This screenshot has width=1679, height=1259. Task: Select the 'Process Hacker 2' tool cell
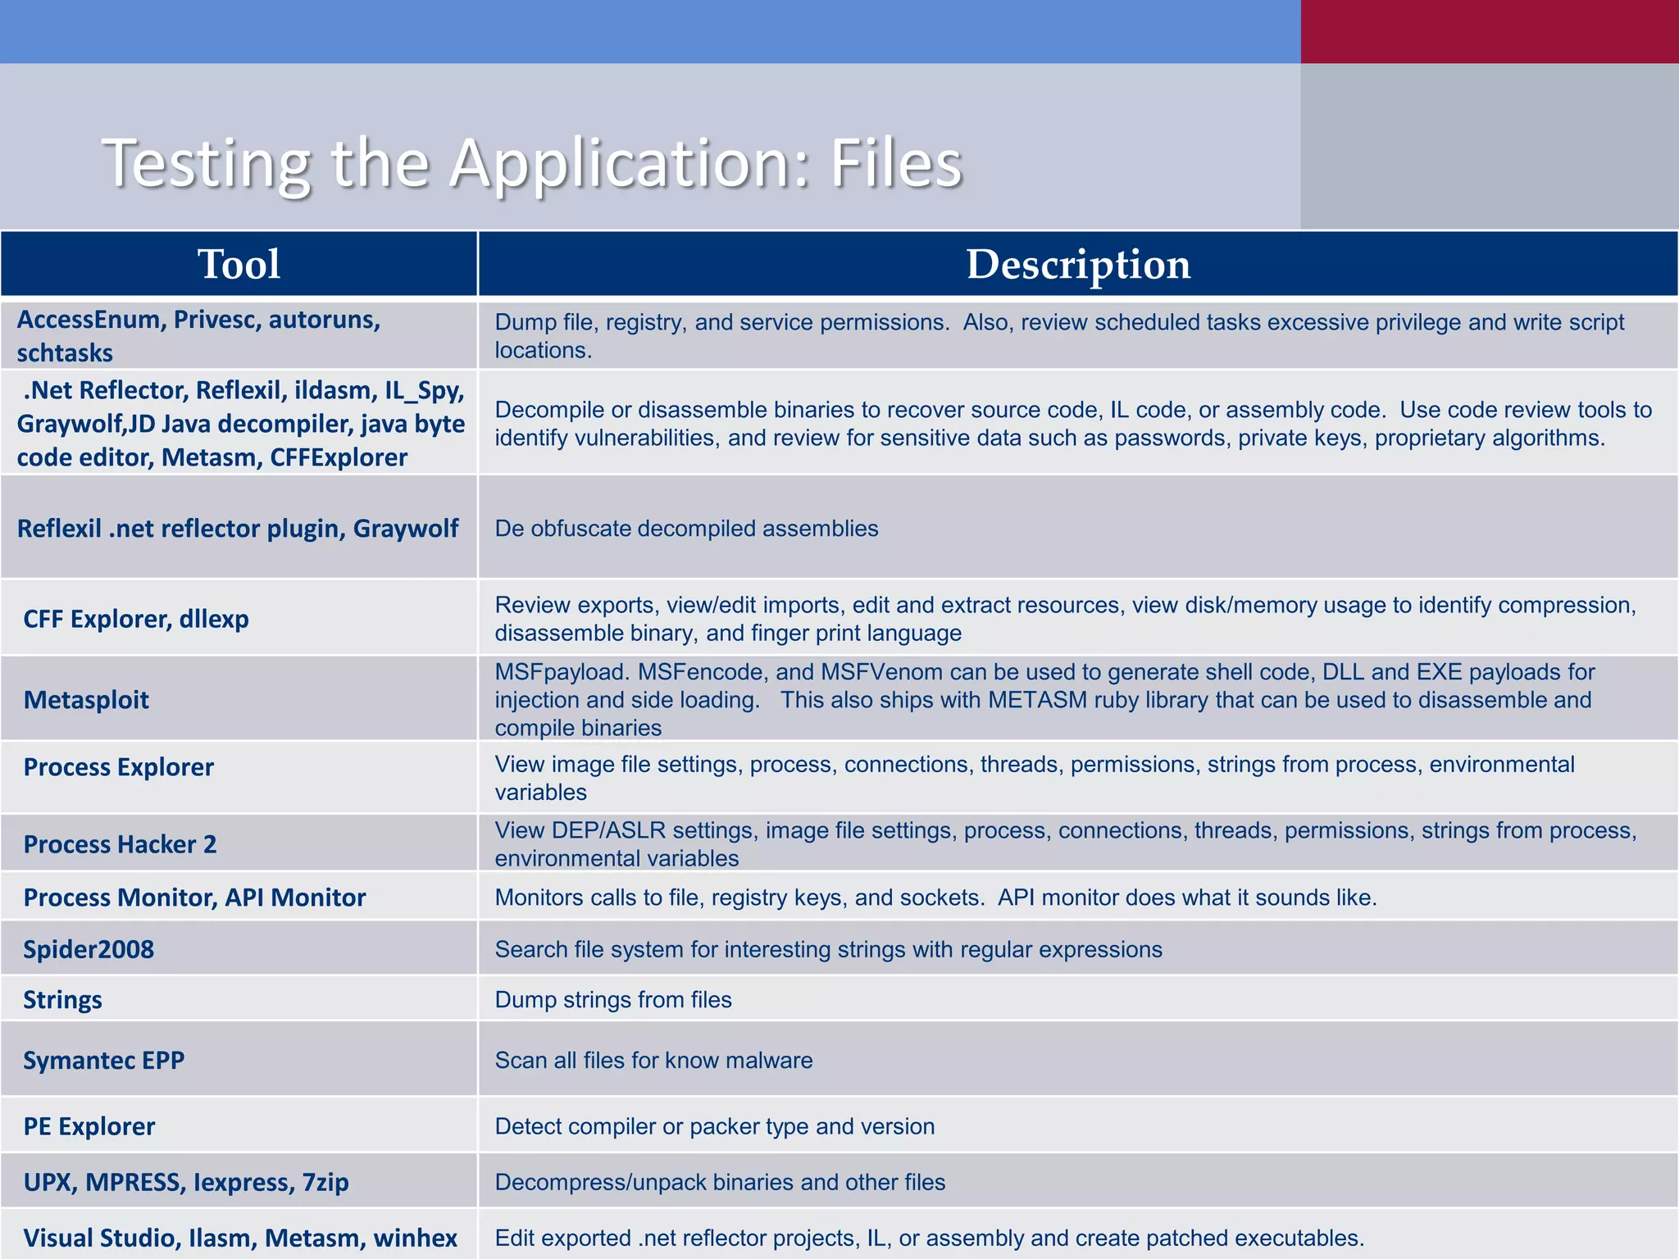[x=239, y=843]
